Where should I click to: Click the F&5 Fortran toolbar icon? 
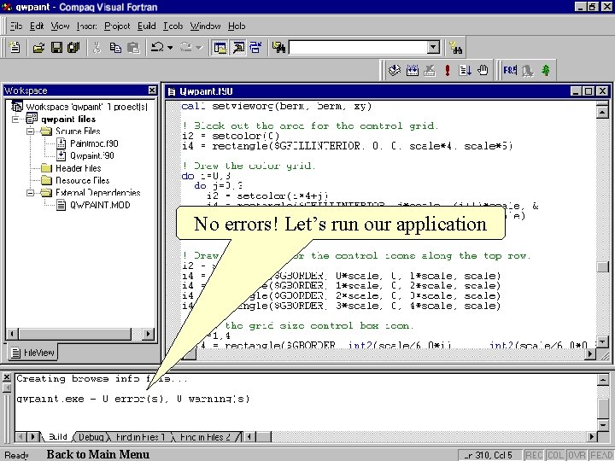pyautogui.click(x=510, y=71)
